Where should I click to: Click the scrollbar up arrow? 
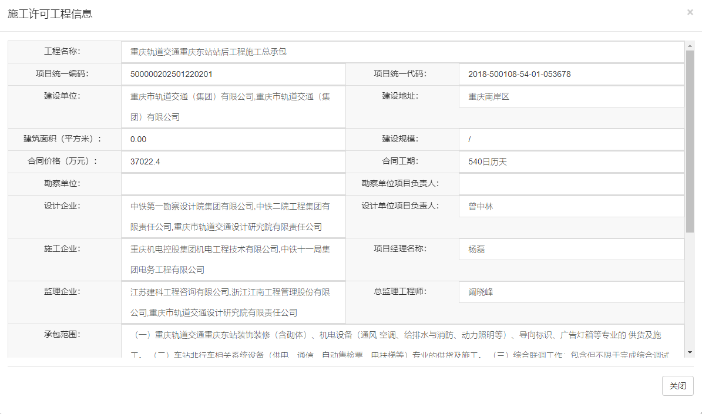pos(690,45)
